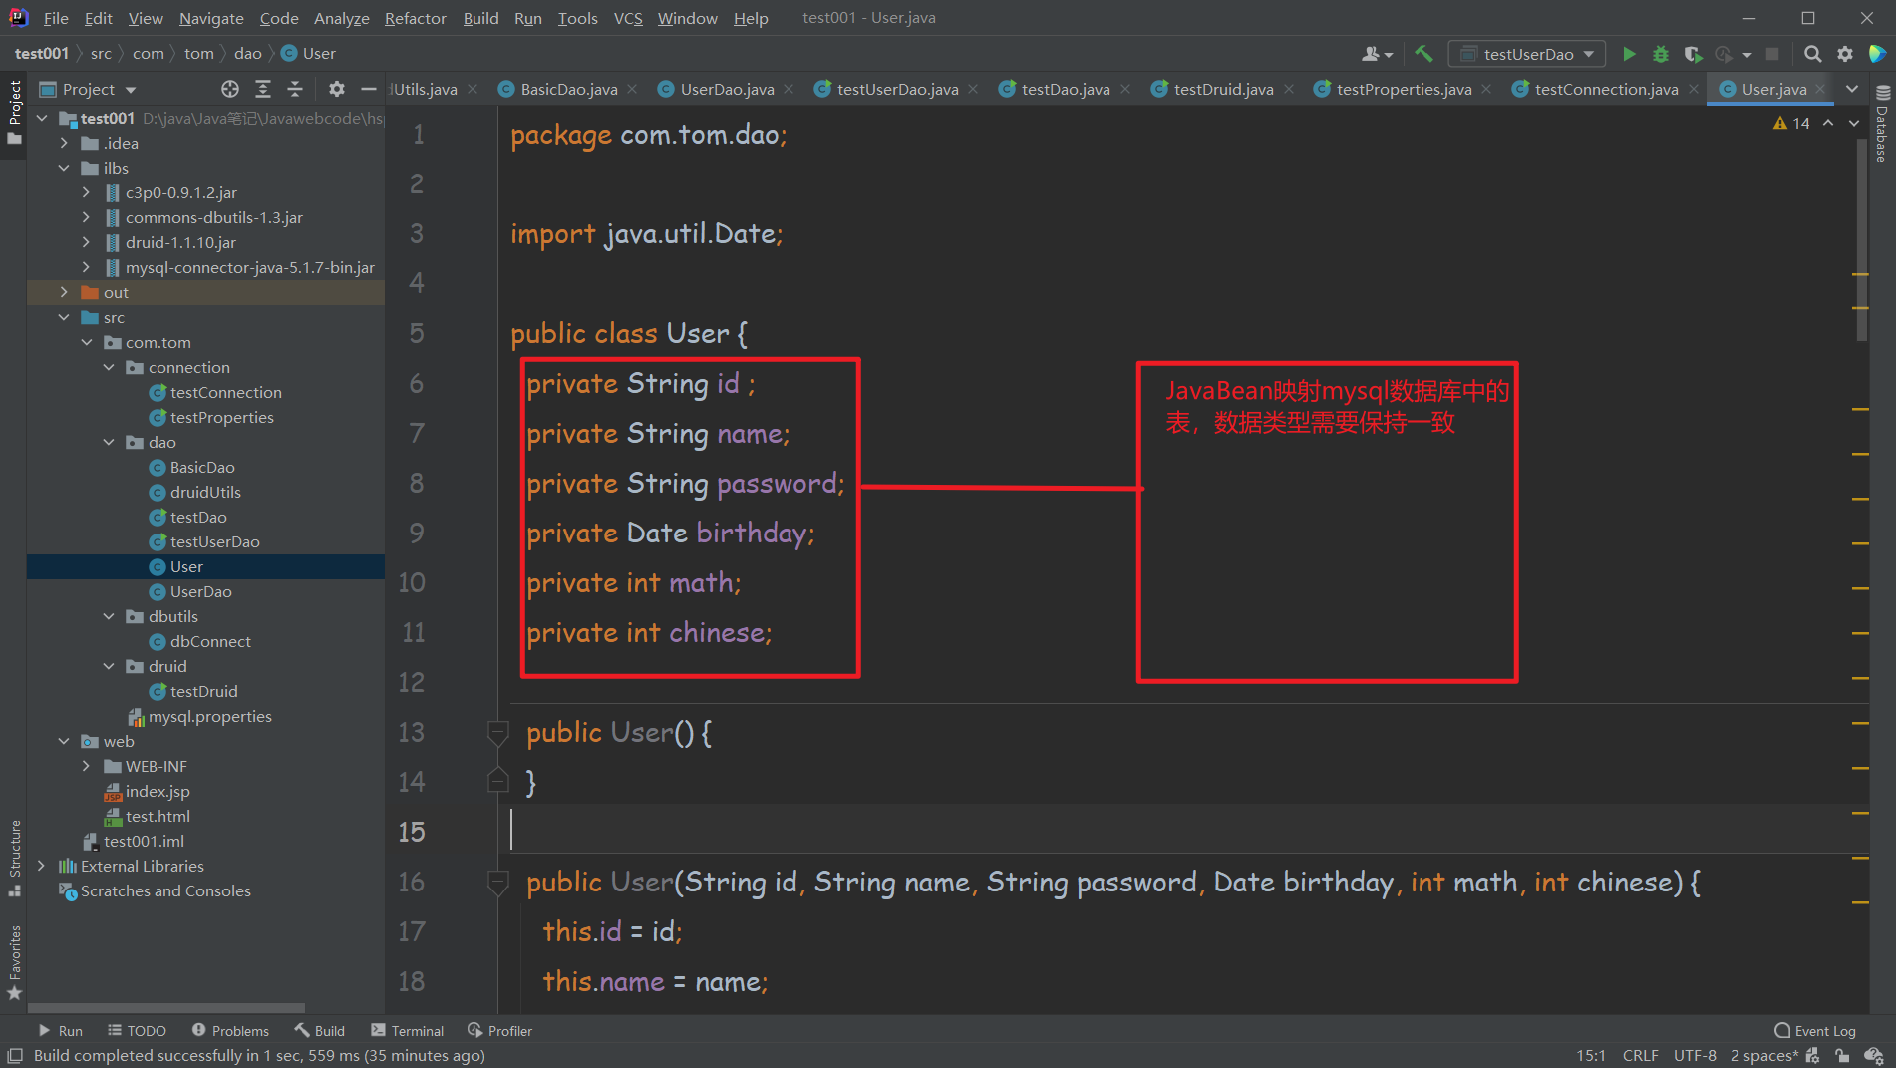Open the Problems tool window
Image resolution: width=1896 pixels, height=1068 pixels.
coord(230,1030)
